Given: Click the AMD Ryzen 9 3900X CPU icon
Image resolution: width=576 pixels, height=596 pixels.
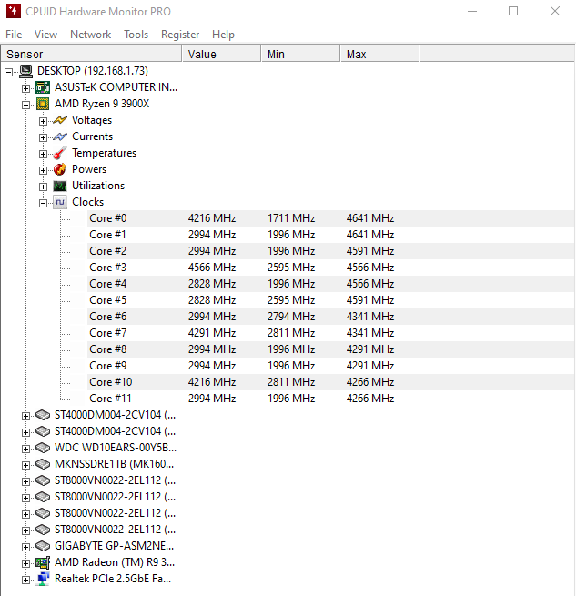Looking at the screenshot, I should coord(43,104).
